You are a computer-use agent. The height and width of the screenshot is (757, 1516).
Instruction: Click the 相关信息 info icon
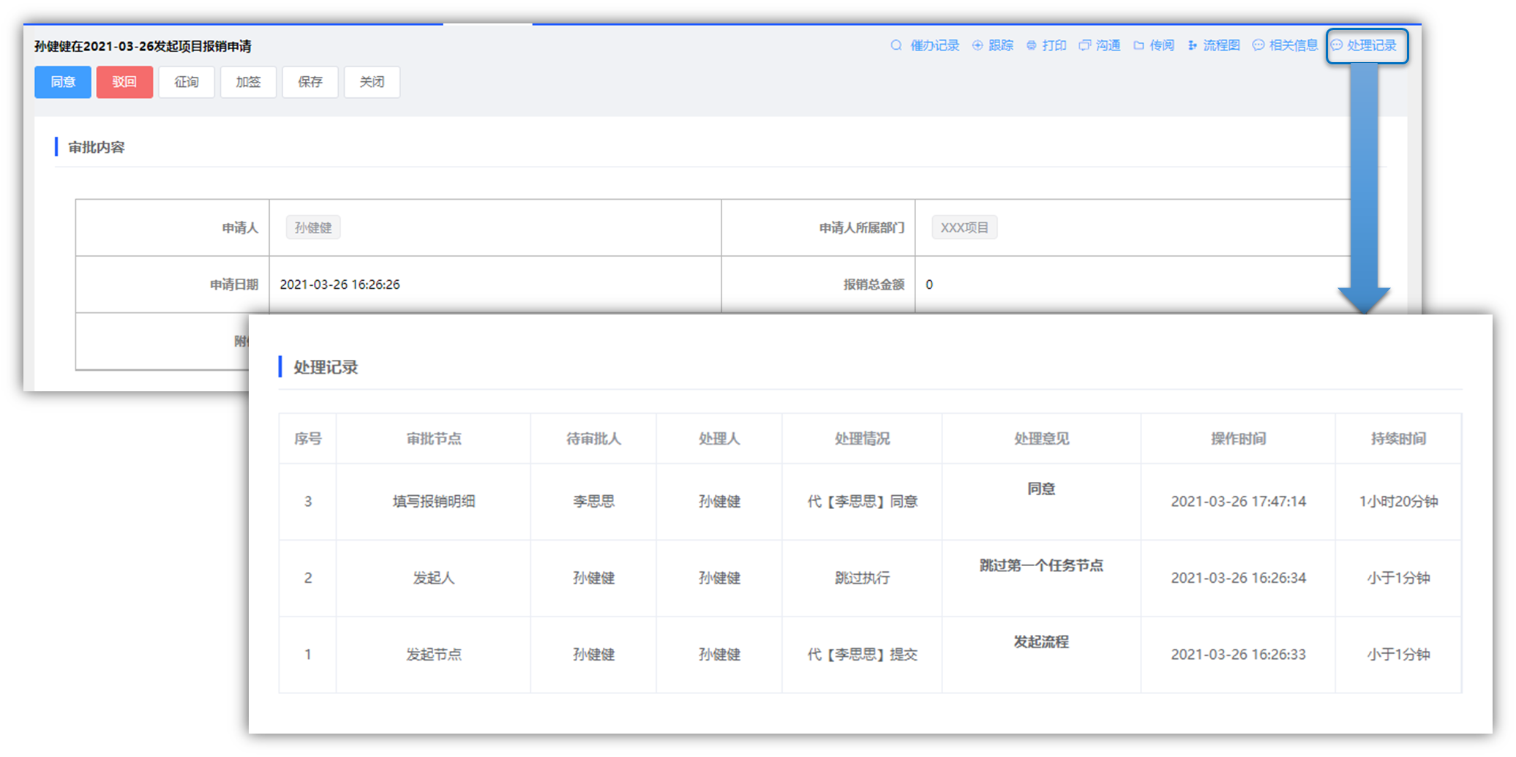coord(1258,45)
